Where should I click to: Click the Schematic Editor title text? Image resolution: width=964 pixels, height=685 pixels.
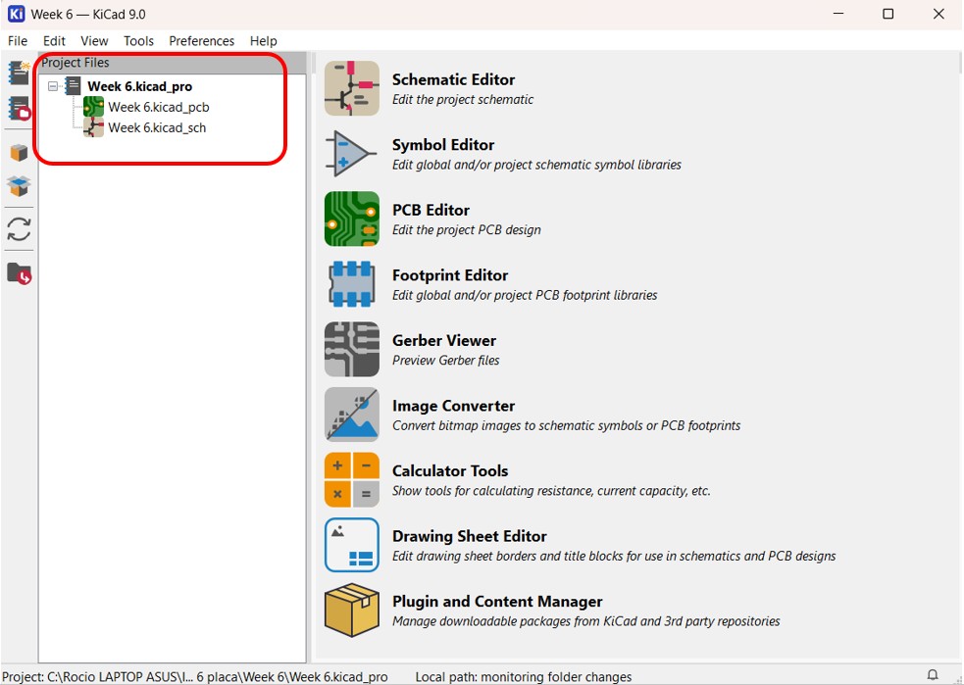click(454, 79)
